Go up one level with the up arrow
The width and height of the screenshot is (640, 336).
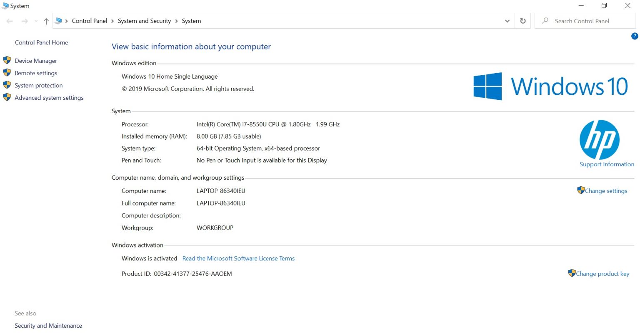(x=46, y=21)
